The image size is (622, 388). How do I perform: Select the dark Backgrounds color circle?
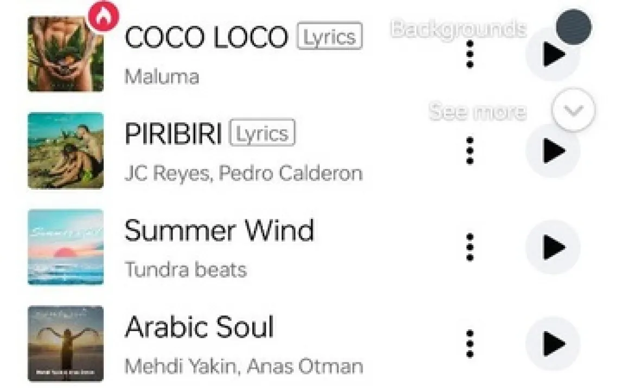tap(574, 27)
